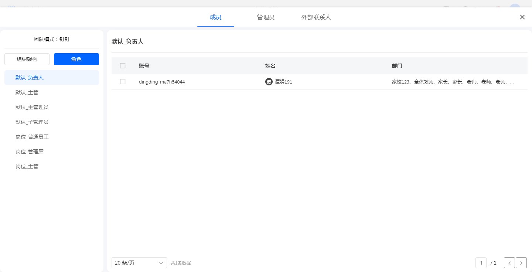The width and height of the screenshot is (532, 272).
Task: Click the 角色 button
Action: coord(76,59)
